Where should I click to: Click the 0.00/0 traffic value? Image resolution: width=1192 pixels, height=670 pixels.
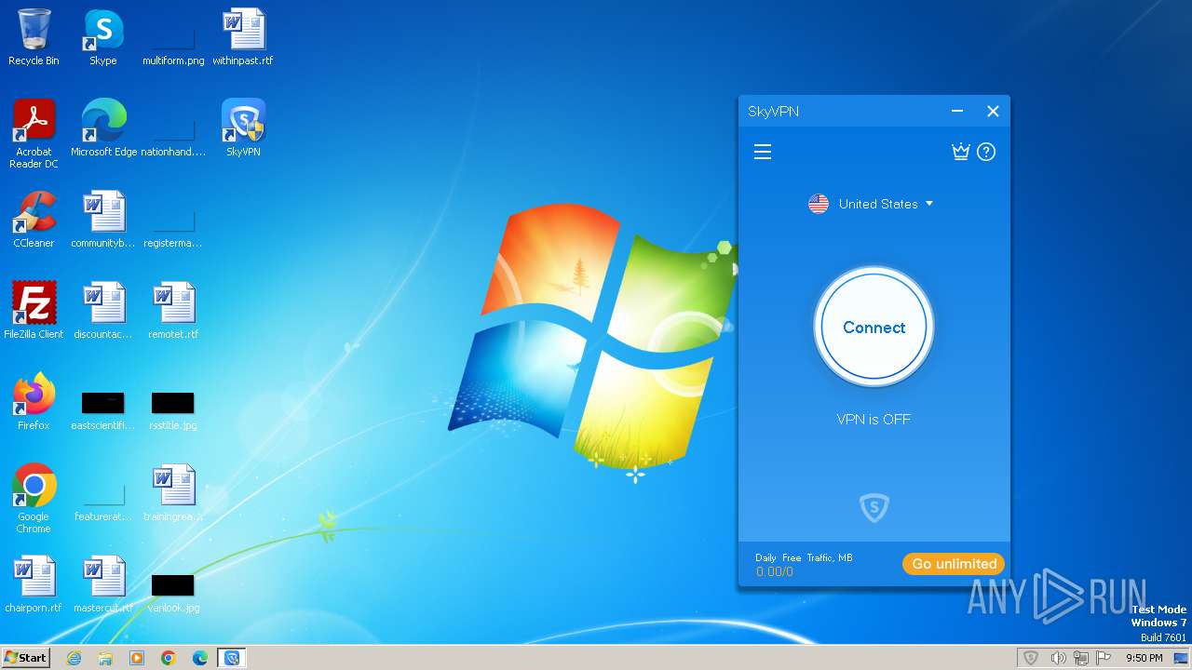775,571
